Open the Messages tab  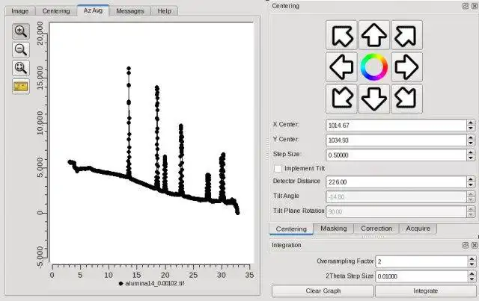pos(129,11)
